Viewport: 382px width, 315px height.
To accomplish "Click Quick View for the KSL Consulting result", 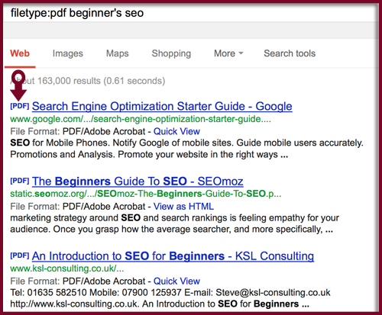I will coord(176,281).
